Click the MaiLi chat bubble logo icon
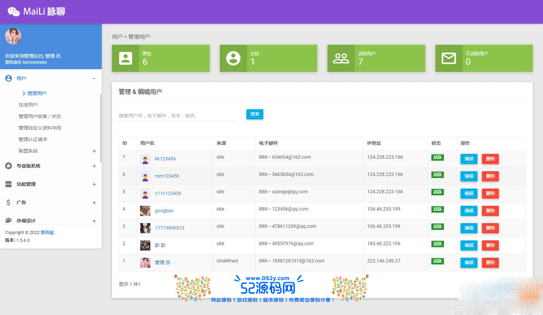The width and height of the screenshot is (543, 315). click(14, 12)
